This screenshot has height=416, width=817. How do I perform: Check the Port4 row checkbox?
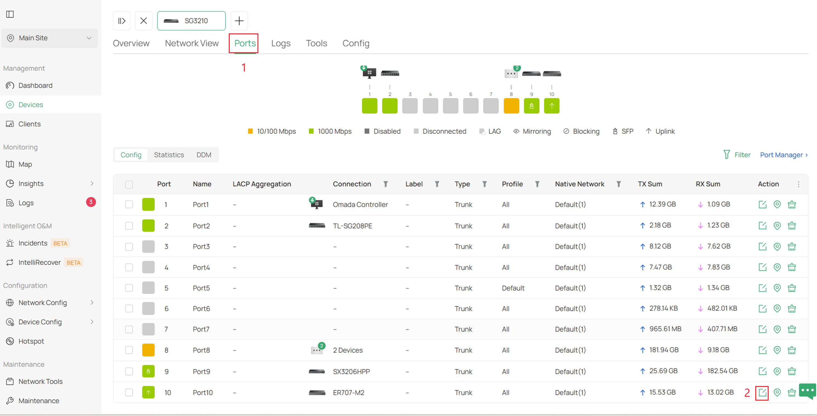tap(129, 267)
